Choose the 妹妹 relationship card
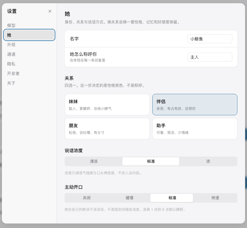The image size is (247, 228). pos(107,104)
